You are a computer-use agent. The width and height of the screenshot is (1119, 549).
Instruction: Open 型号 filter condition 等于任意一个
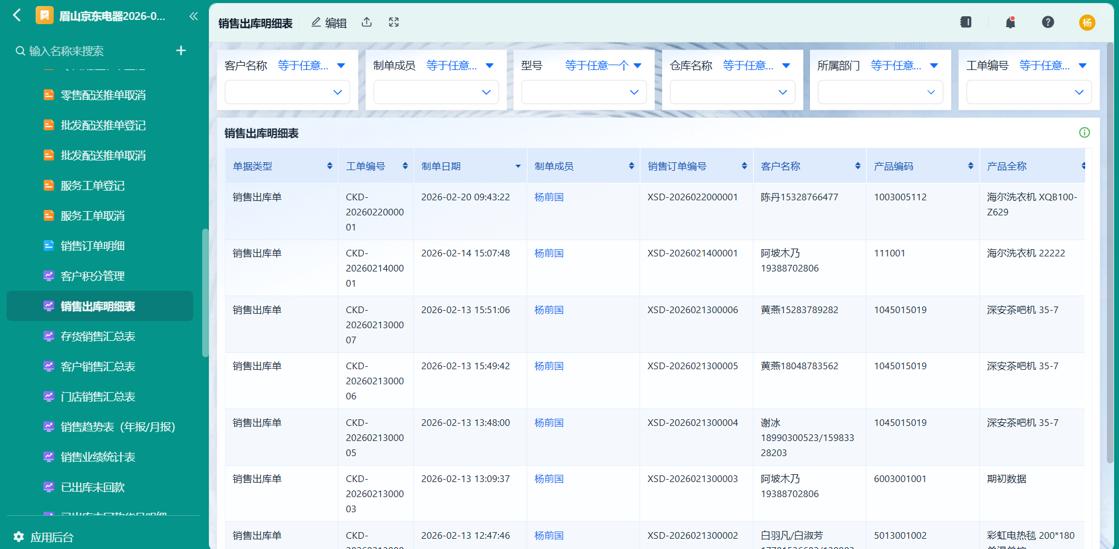[x=603, y=66]
